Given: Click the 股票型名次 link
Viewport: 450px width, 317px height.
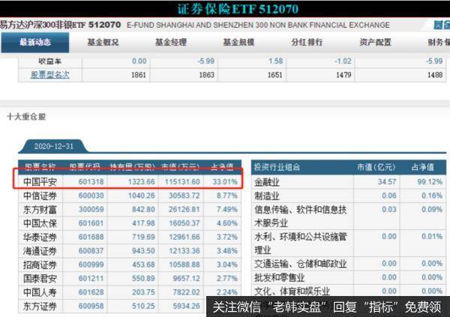Looking at the screenshot, I should [50, 75].
